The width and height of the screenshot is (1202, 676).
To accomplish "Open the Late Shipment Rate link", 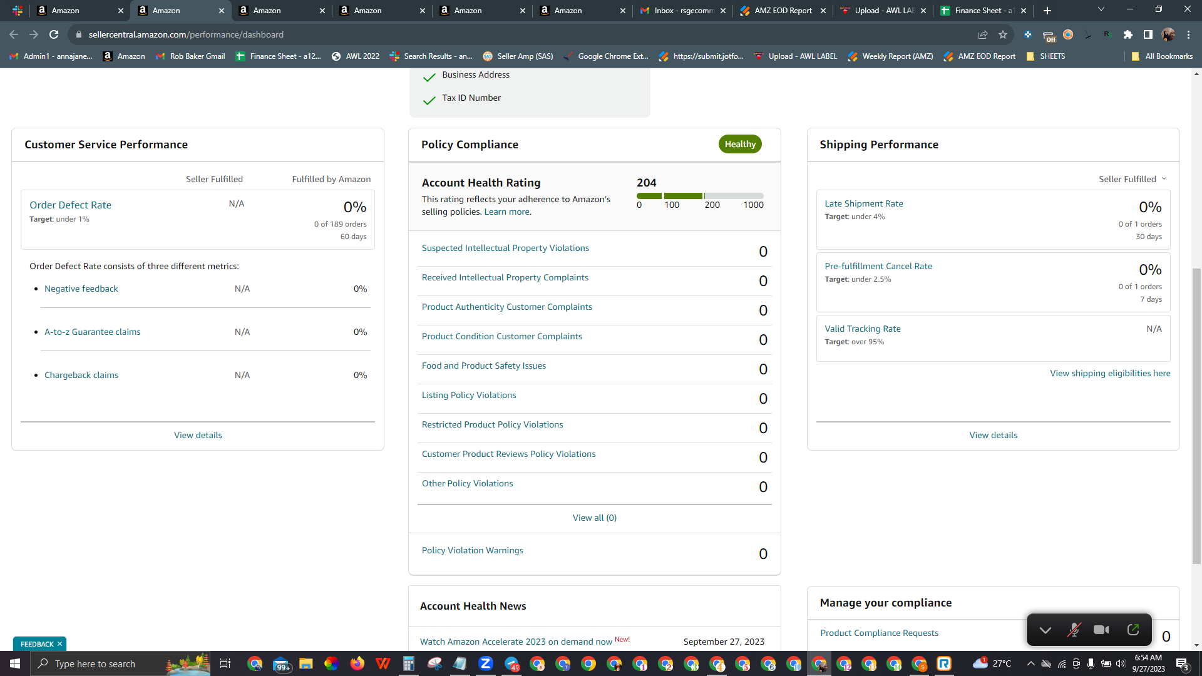I will [x=864, y=203].
